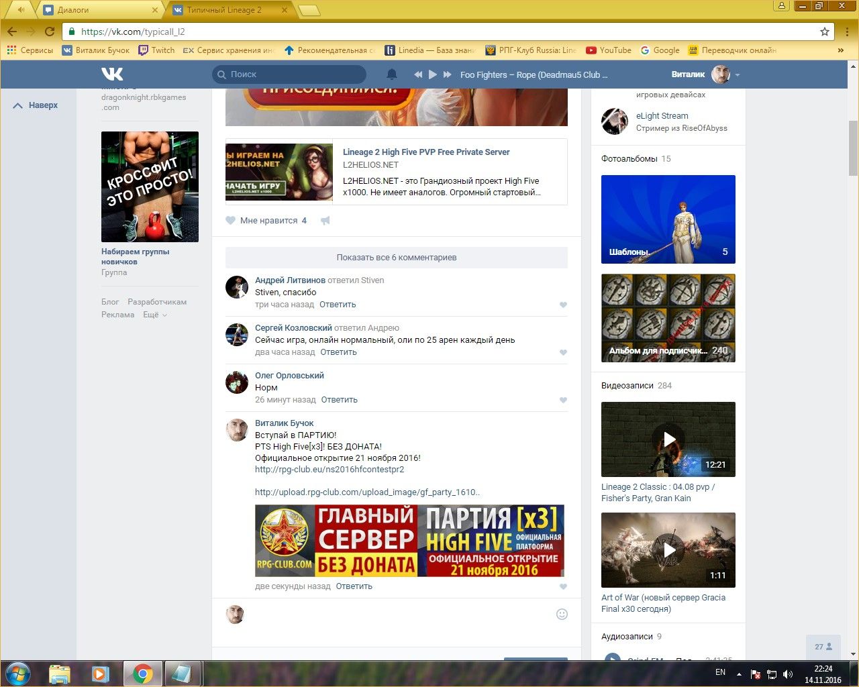Skip to next track in header player

click(x=448, y=74)
